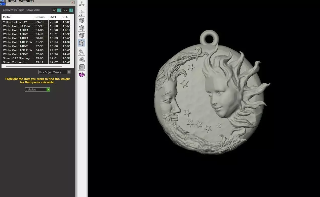Click the material bucket with plane icon
The width and height of the screenshot is (320, 197).
[x=82, y=60]
